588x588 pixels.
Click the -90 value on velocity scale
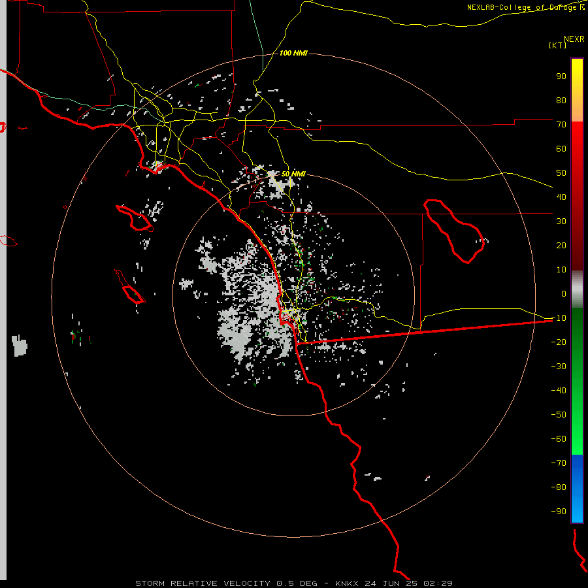pos(559,512)
